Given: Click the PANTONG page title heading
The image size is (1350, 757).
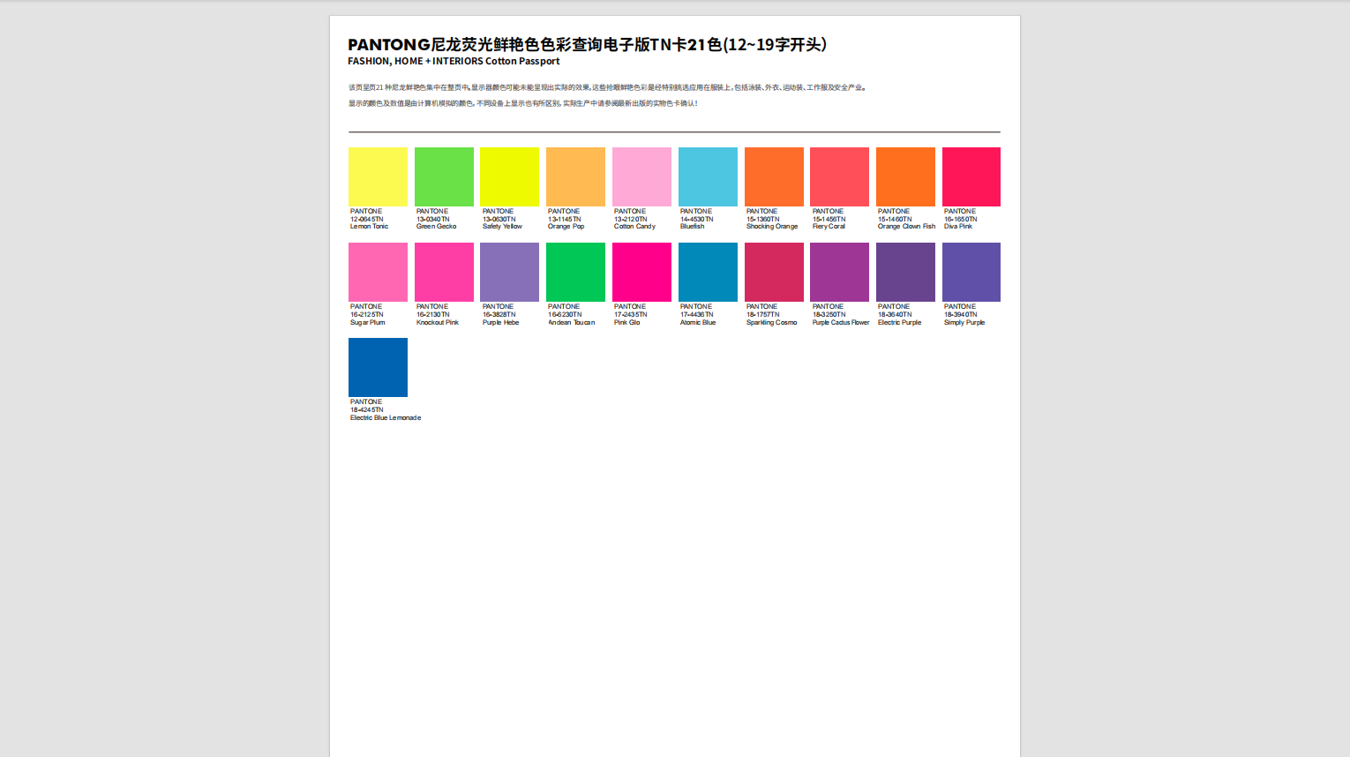Looking at the screenshot, I should tap(587, 44).
